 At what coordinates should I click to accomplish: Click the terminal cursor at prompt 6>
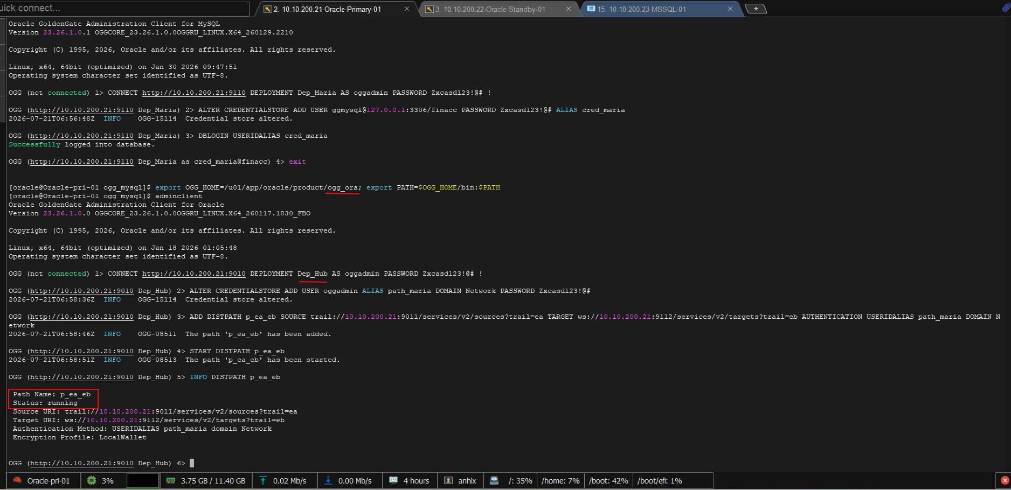192,463
